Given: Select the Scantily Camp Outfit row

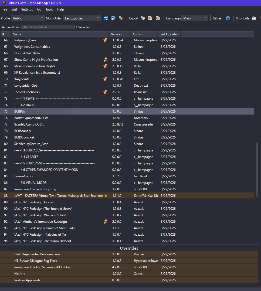Looking at the screenshot, I should [x=127, y=124].
